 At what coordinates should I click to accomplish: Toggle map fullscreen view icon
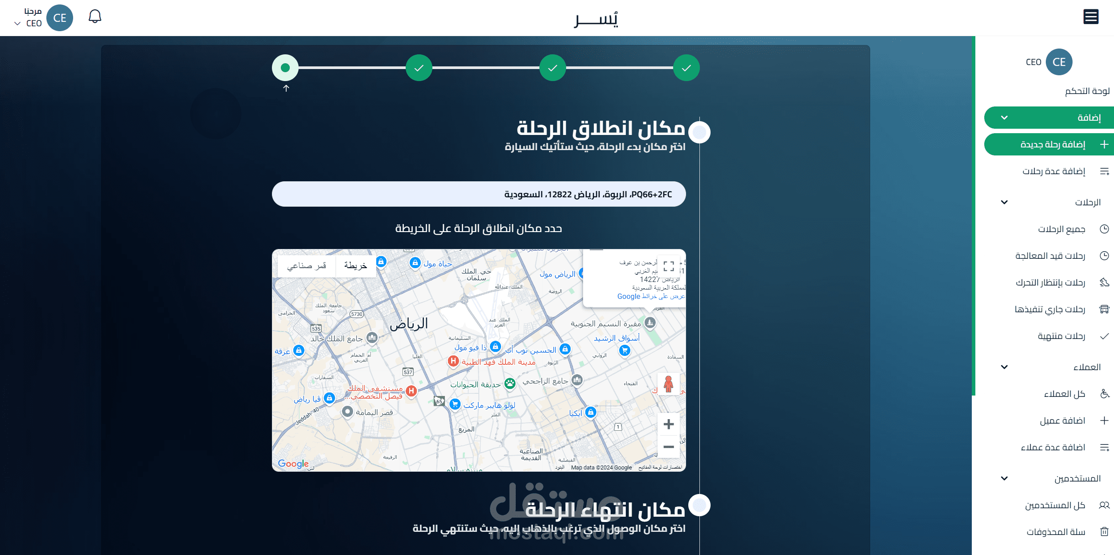pos(668,266)
